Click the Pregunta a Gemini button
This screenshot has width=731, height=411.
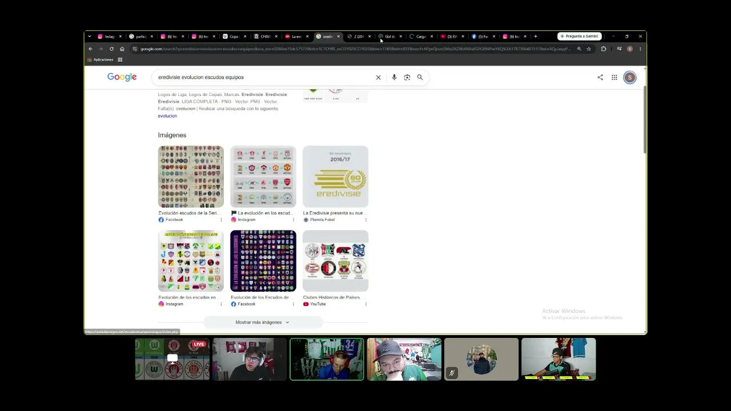[579, 37]
